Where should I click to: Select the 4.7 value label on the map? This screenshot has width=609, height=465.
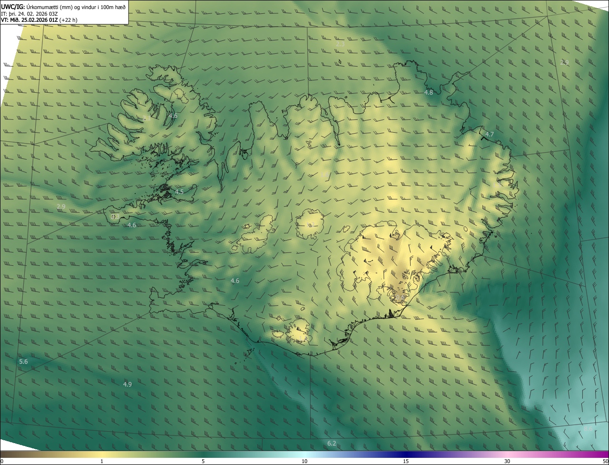(489, 134)
